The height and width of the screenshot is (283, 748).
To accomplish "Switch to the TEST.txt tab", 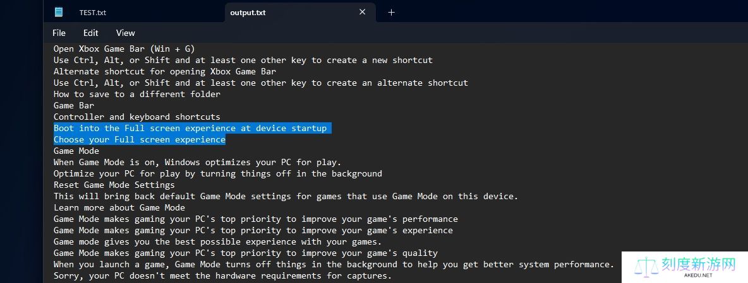I will click(93, 12).
